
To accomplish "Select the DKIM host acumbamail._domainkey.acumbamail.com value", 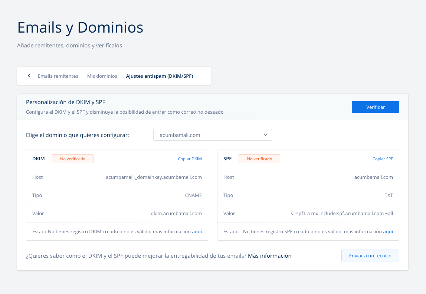I will point(154,177).
